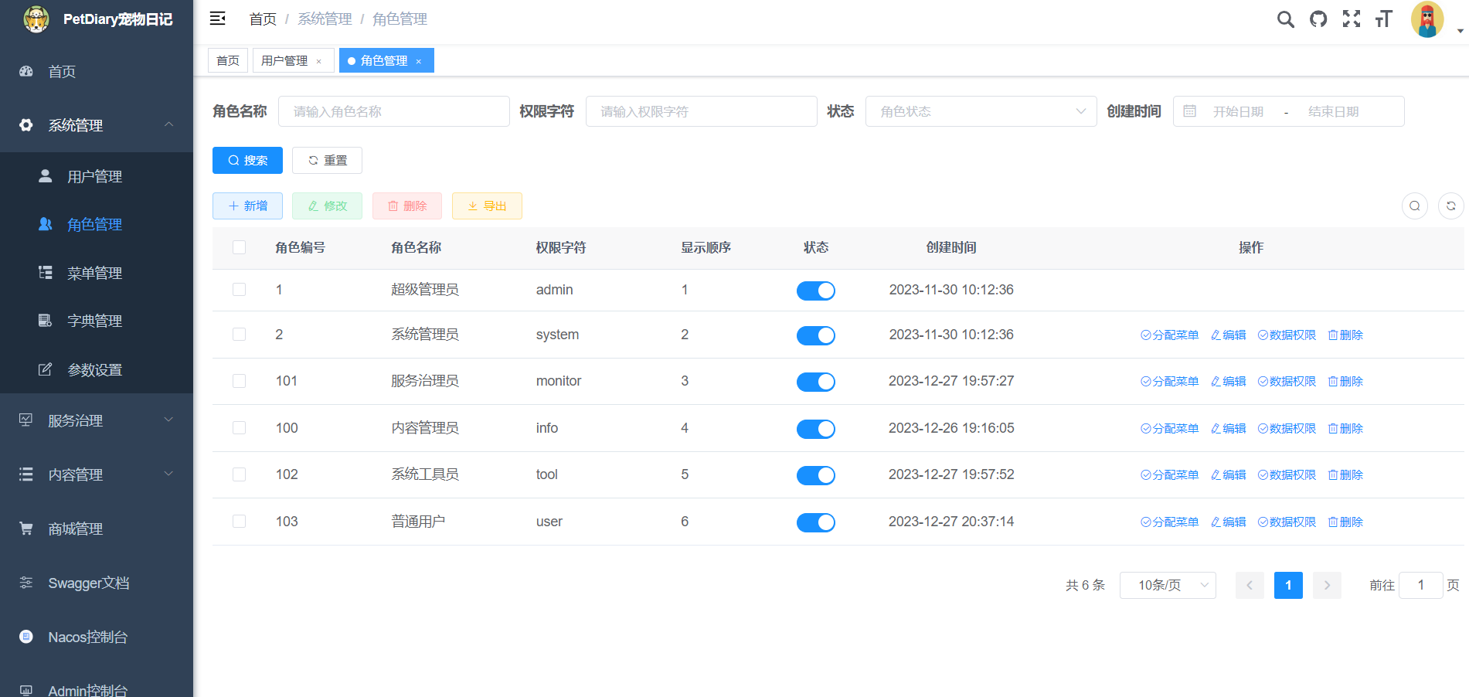Click the 导出 button

click(x=487, y=206)
